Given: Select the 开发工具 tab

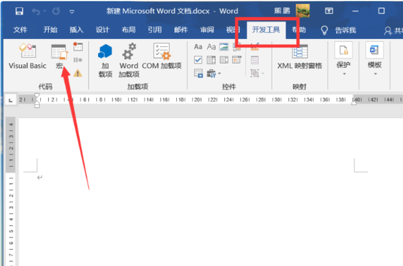Looking at the screenshot, I should pos(266,30).
